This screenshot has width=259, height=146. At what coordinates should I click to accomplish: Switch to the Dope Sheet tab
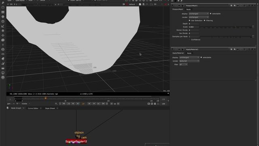(x=50, y=108)
